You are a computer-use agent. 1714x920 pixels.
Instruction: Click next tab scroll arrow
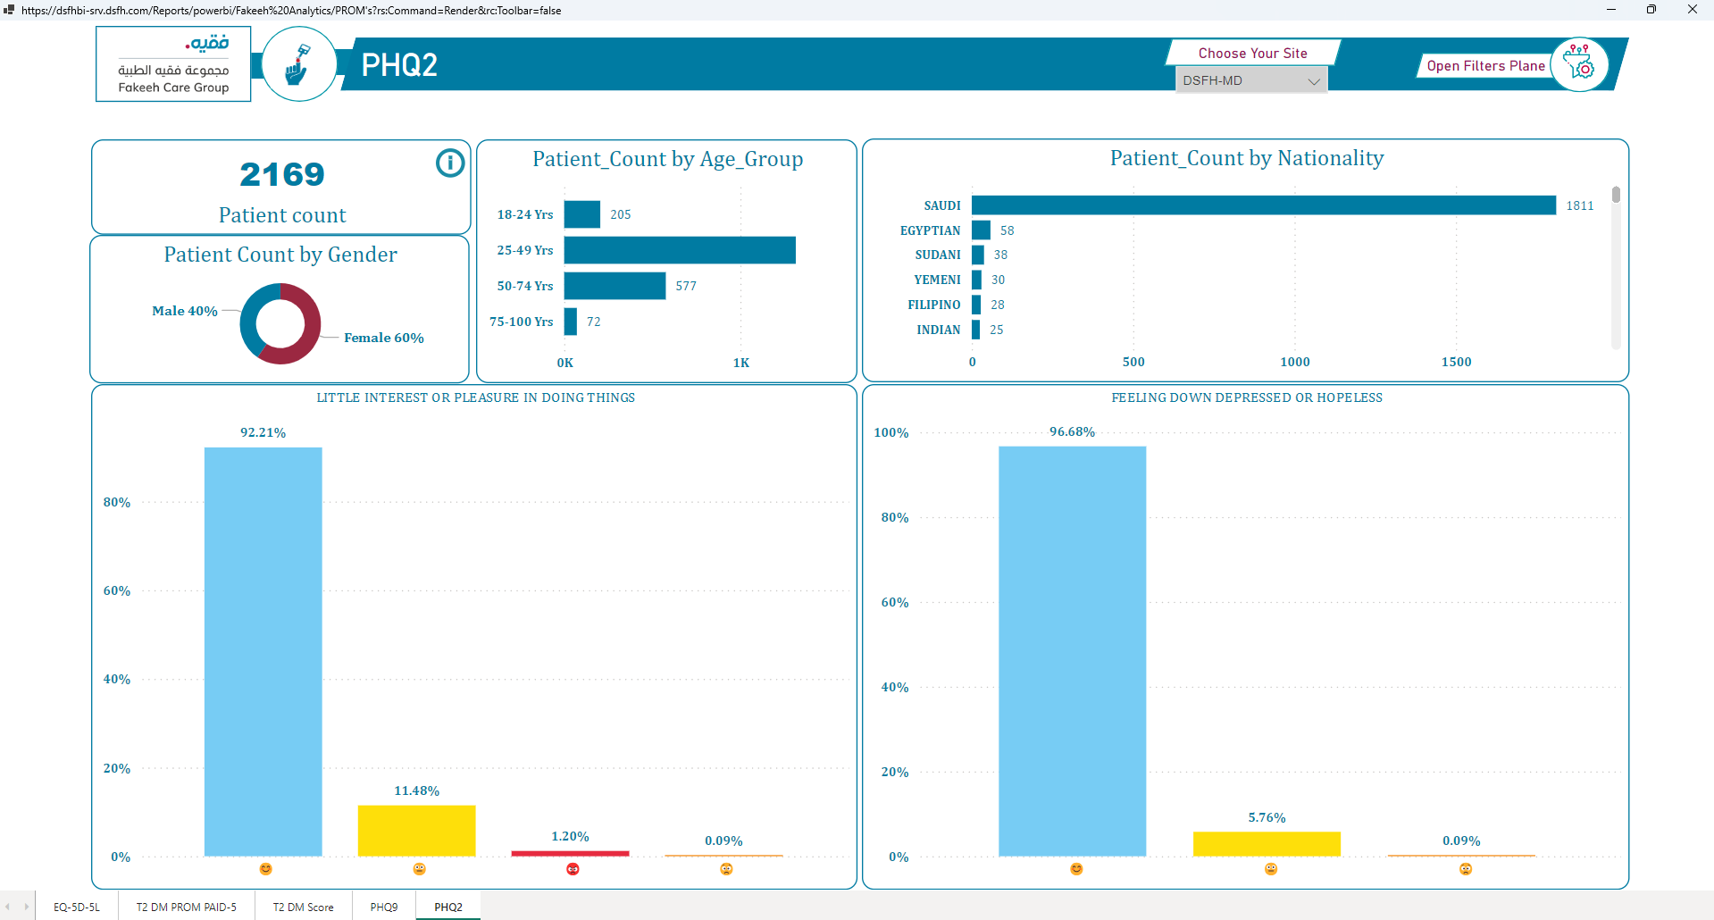click(26, 907)
